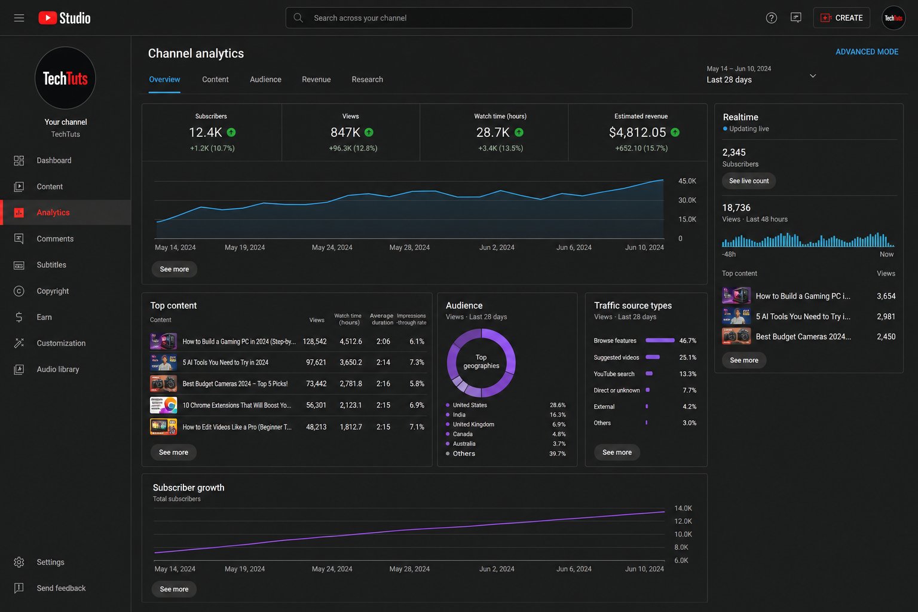Click the Dashboard grid icon

[x=19, y=160]
